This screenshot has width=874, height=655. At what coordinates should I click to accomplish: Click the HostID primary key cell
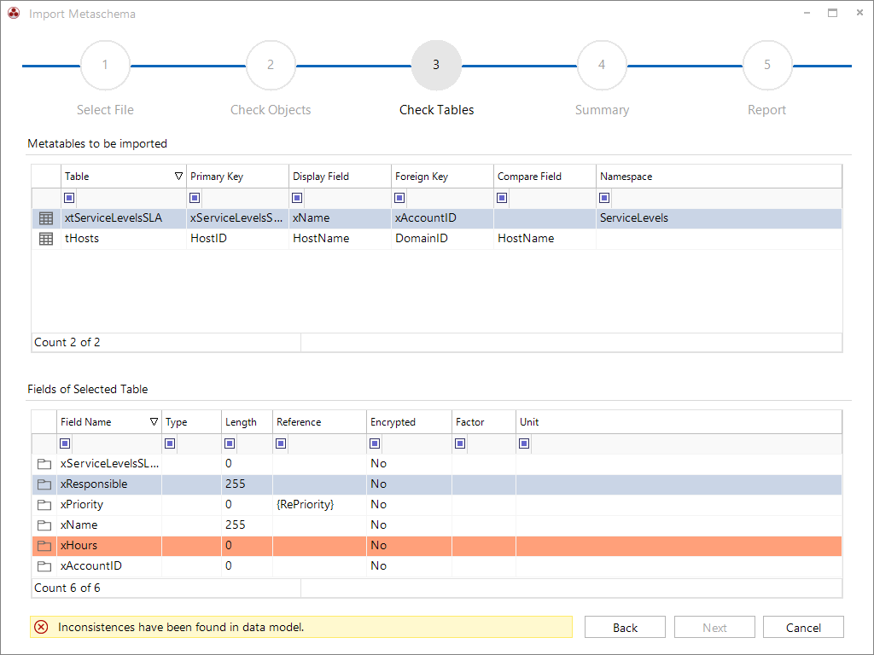237,239
